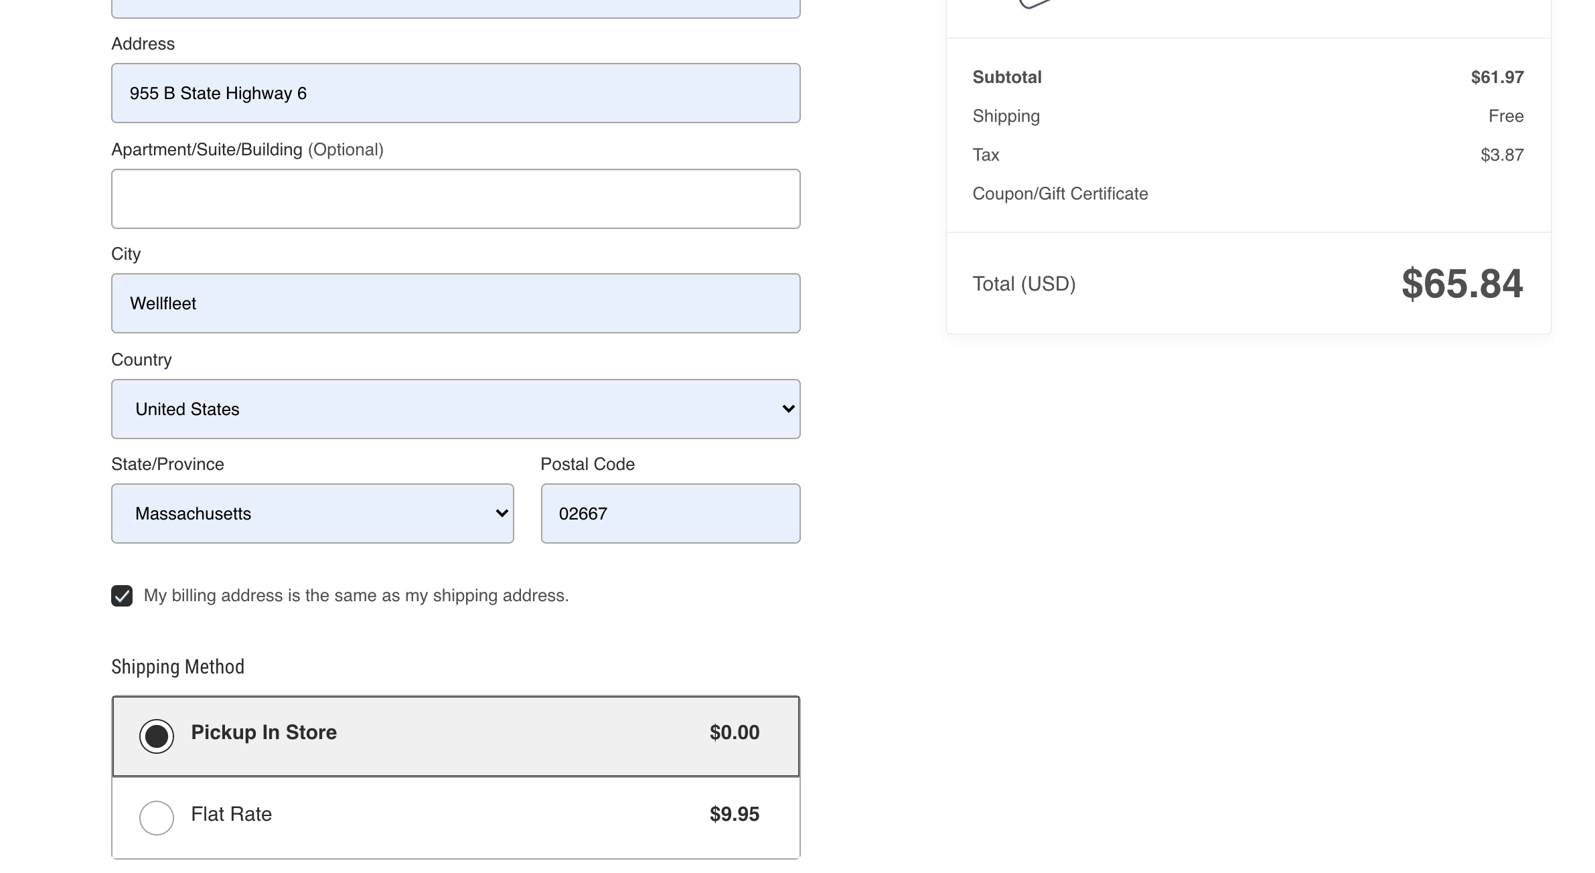
Task: Click the Subtotal value $61.97
Action: click(1497, 78)
